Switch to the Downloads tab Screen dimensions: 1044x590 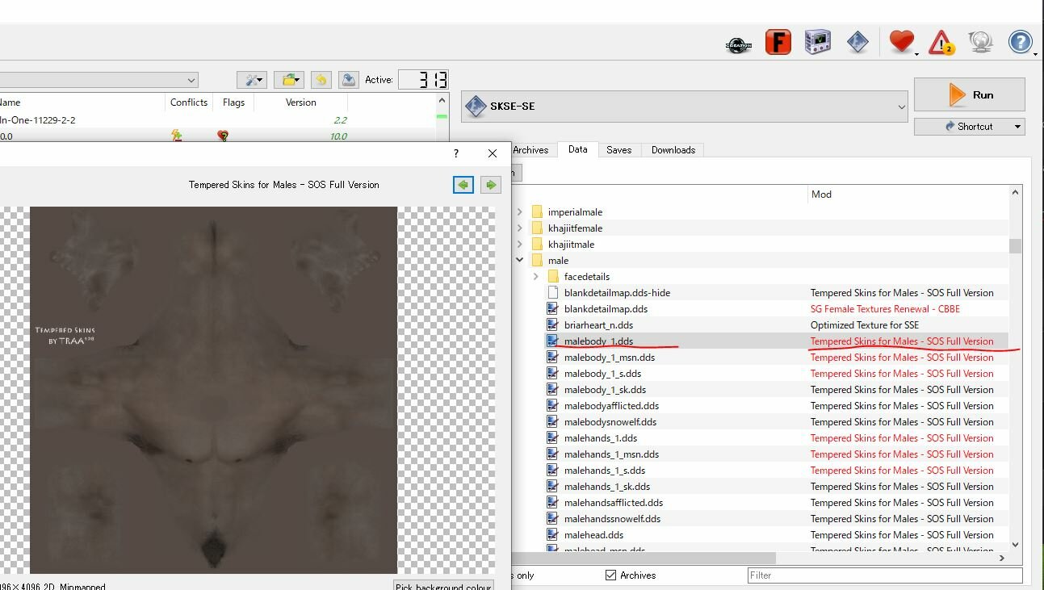(x=673, y=150)
